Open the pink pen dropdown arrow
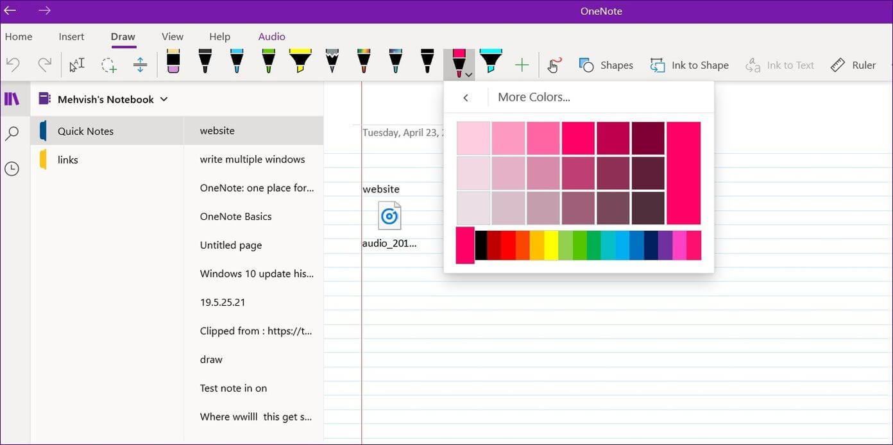This screenshot has height=445, width=893. 469,74
